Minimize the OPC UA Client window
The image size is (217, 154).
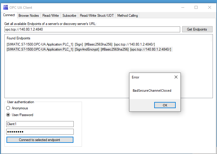pos(183,7)
